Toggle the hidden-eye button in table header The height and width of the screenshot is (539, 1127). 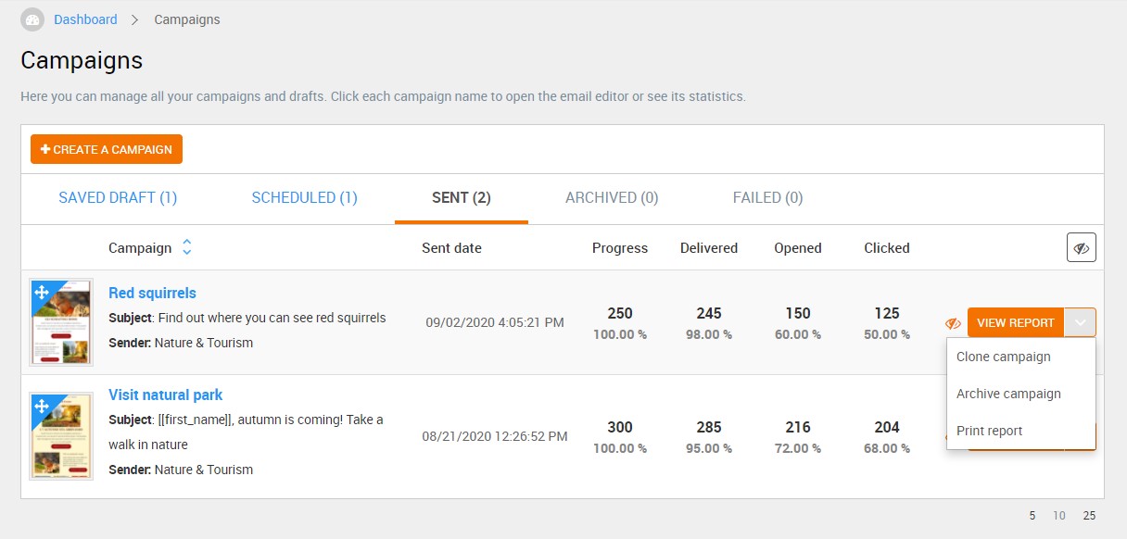(1081, 248)
